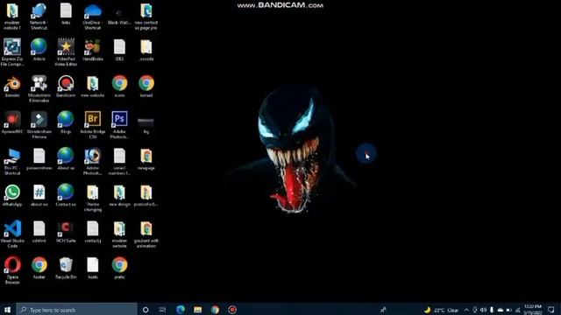Open the Adobe Photoshop eye-icon shortcut
Screen dimensions: 561x315
[x=93, y=161]
